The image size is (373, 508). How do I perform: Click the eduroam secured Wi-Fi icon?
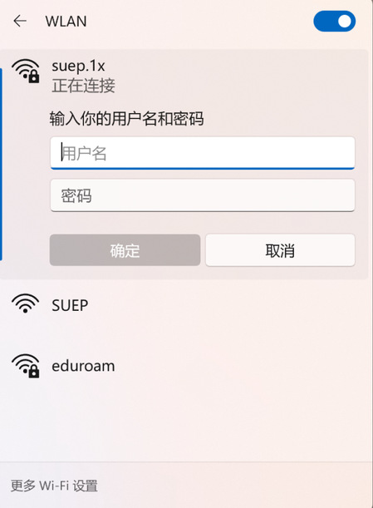tap(26, 366)
